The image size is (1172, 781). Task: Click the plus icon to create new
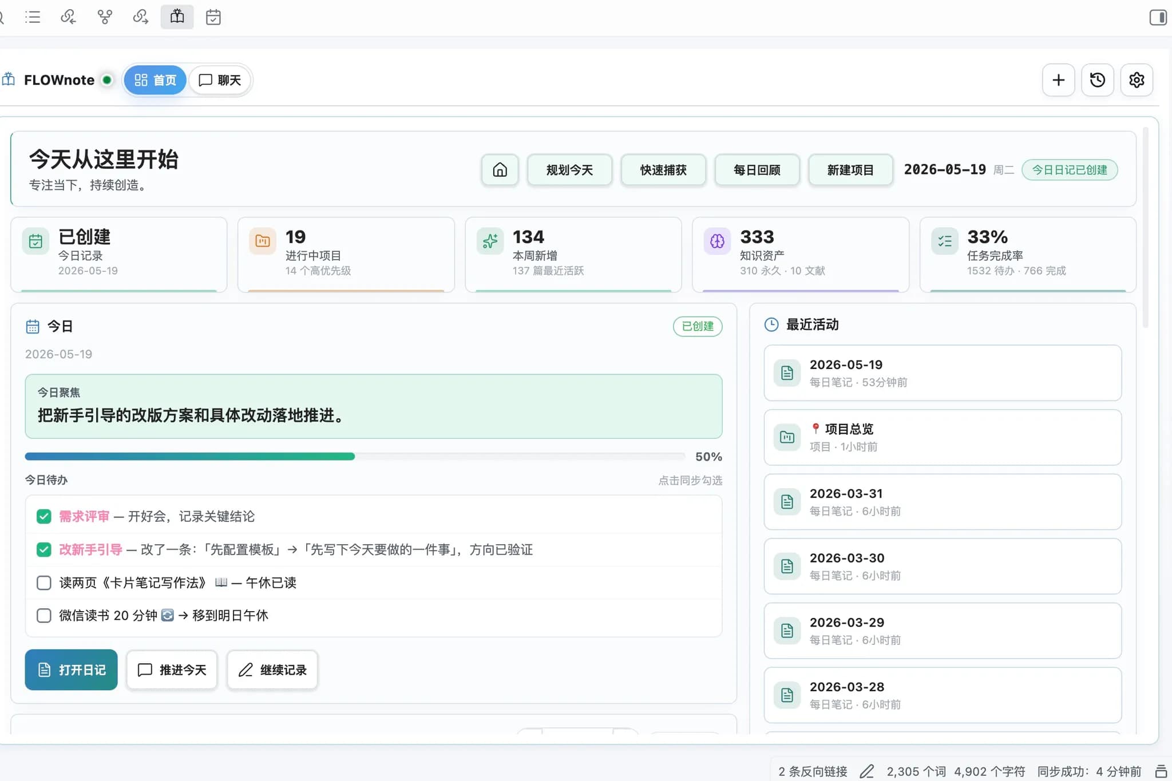pos(1058,80)
